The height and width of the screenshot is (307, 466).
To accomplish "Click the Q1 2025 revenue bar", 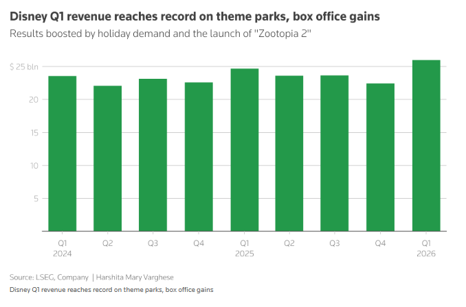I will coord(245,150).
